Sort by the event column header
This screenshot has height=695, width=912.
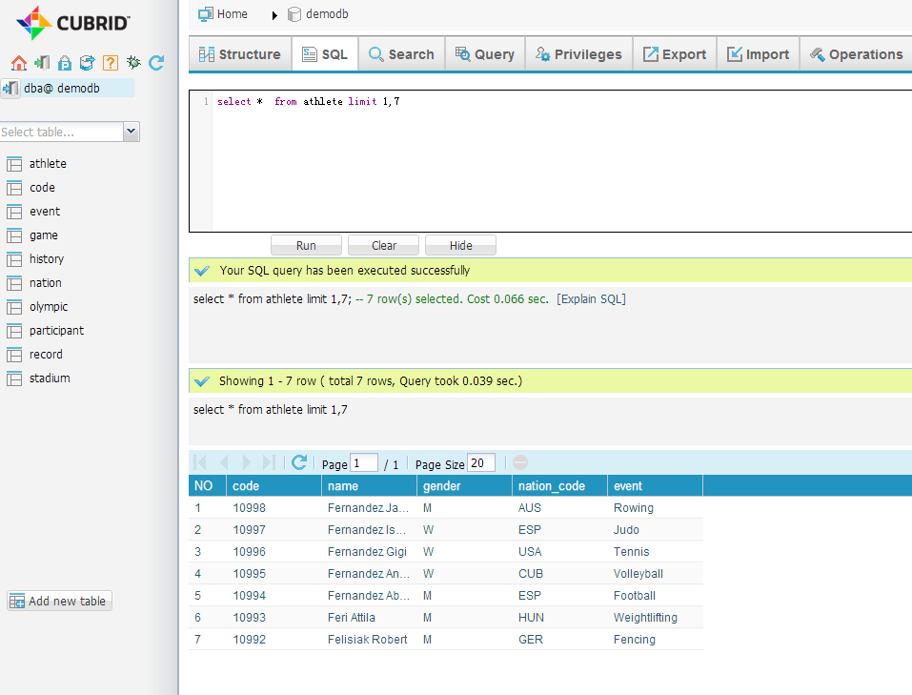[x=656, y=486]
